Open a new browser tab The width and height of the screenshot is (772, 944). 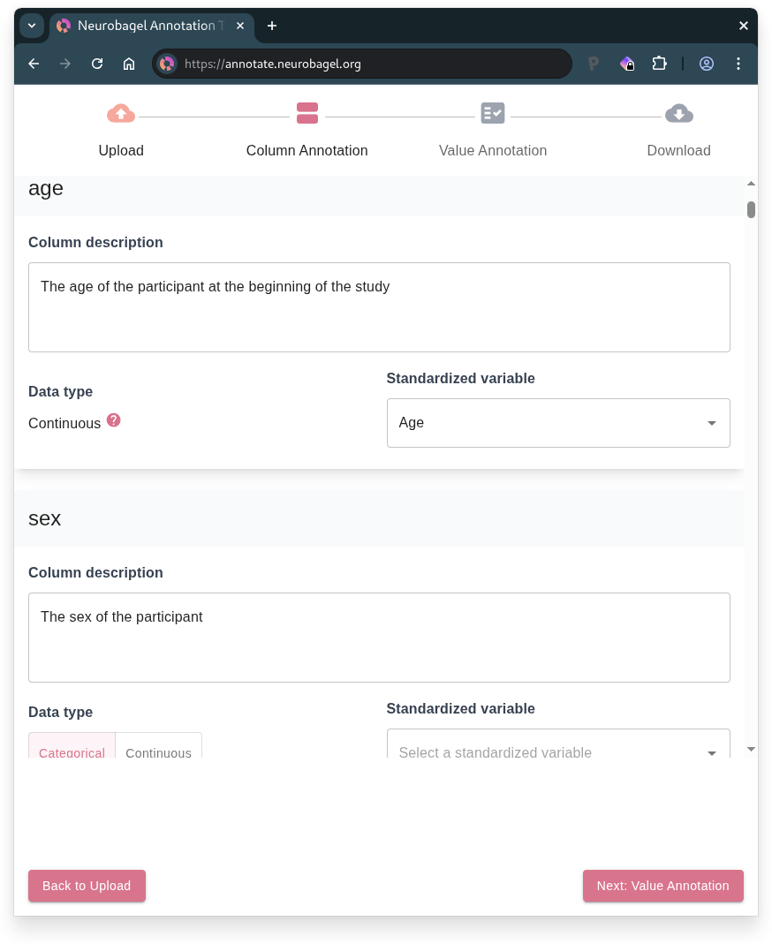point(272,26)
